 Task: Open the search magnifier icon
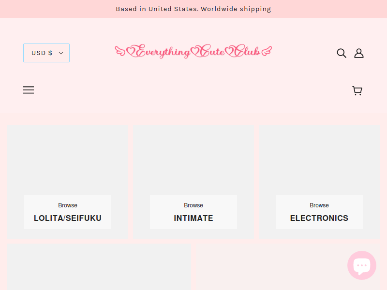(342, 53)
